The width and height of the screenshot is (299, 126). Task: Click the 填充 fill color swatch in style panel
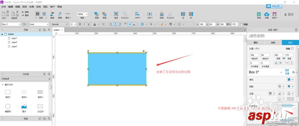[x=289, y=79]
